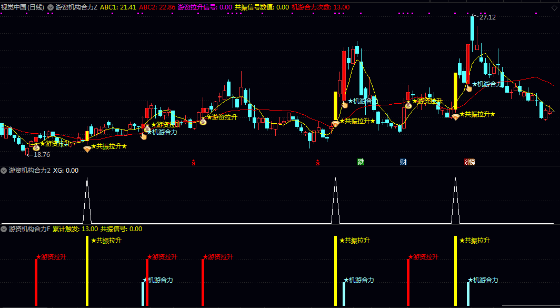Image resolution: width=560 pixels, height=308 pixels.
Task: Click the last 共振拉升 label in the F panel
Action: coord(475,241)
